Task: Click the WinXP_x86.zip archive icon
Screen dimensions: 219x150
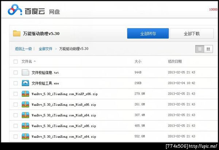Action: click(26, 94)
